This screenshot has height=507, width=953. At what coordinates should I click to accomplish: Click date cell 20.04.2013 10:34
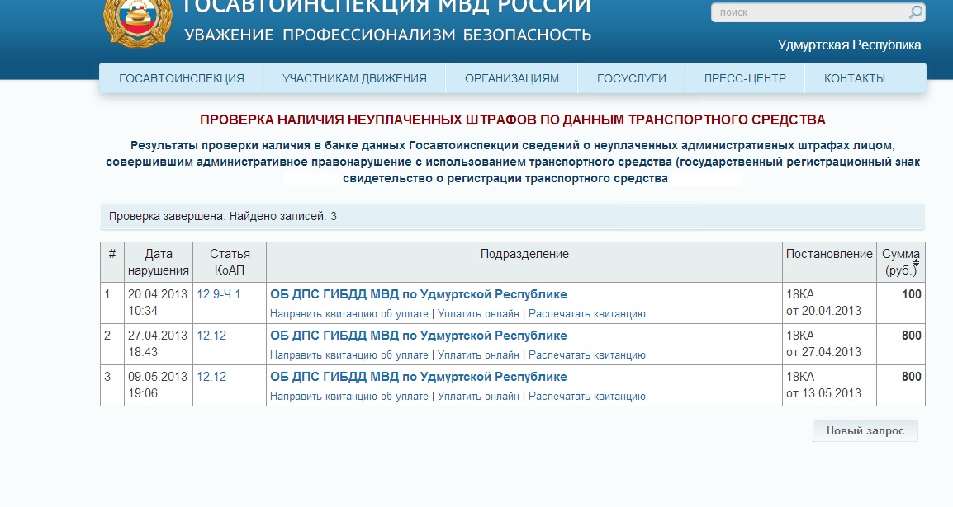pyautogui.click(x=158, y=303)
